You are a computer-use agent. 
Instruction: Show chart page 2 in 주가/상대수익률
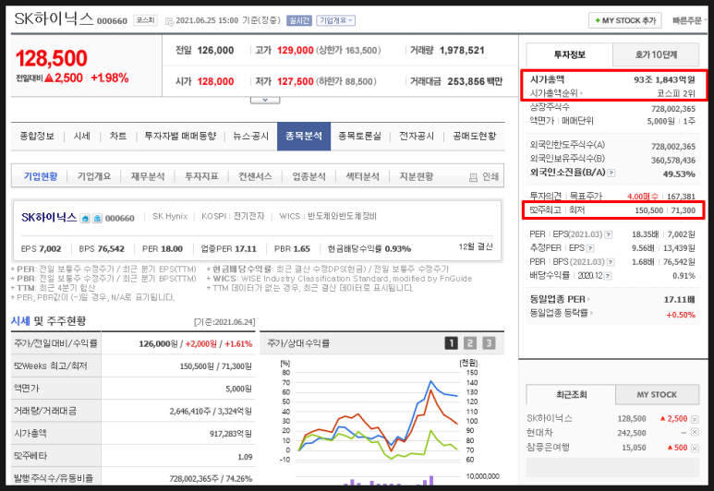click(x=470, y=343)
